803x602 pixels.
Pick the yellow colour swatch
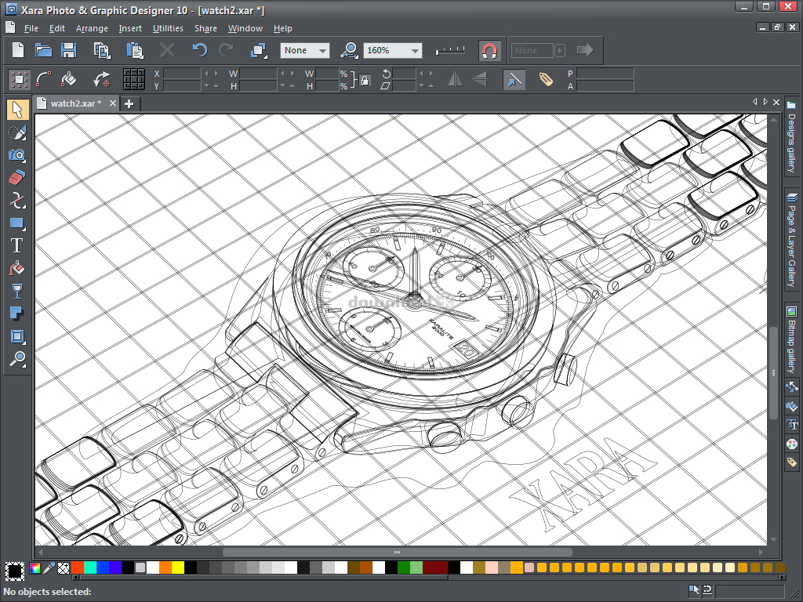coord(178,568)
